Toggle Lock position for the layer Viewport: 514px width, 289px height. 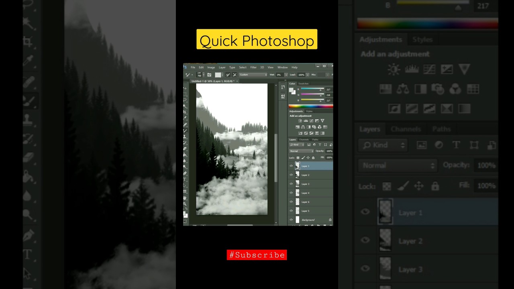pos(308,157)
